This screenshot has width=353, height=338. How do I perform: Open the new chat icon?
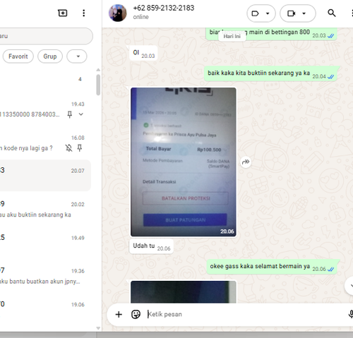pyautogui.click(x=63, y=13)
